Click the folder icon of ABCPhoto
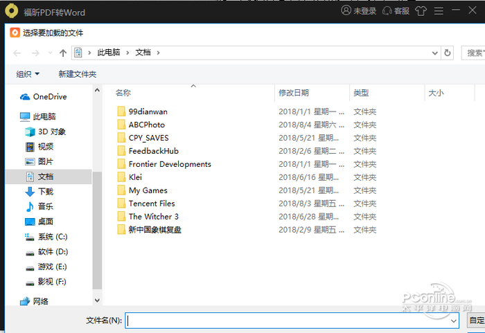 pos(121,125)
